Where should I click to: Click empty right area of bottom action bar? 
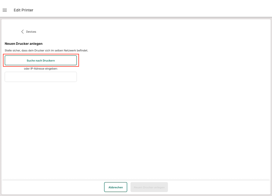point(220,187)
